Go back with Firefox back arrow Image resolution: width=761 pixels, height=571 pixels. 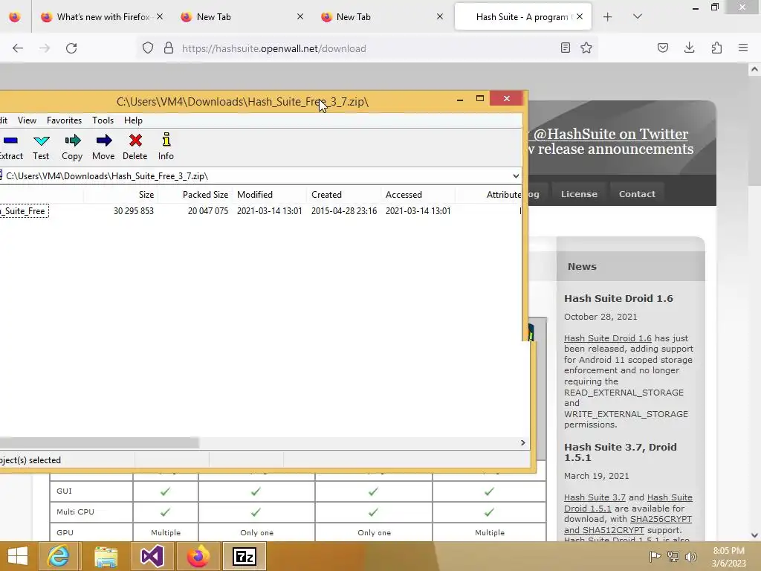tap(18, 48)
